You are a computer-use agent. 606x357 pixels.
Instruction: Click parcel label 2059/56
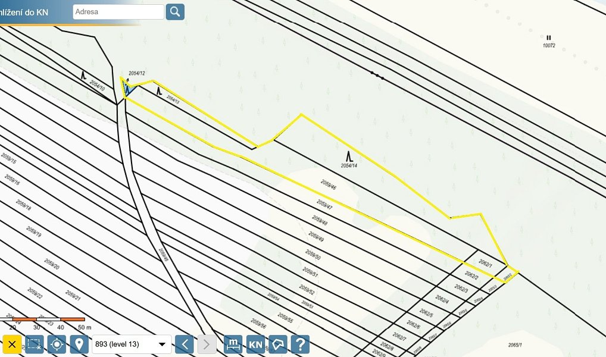tap(258, 324)
